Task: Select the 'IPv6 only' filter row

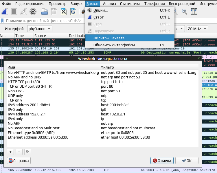Action: [x=103, y=110]
